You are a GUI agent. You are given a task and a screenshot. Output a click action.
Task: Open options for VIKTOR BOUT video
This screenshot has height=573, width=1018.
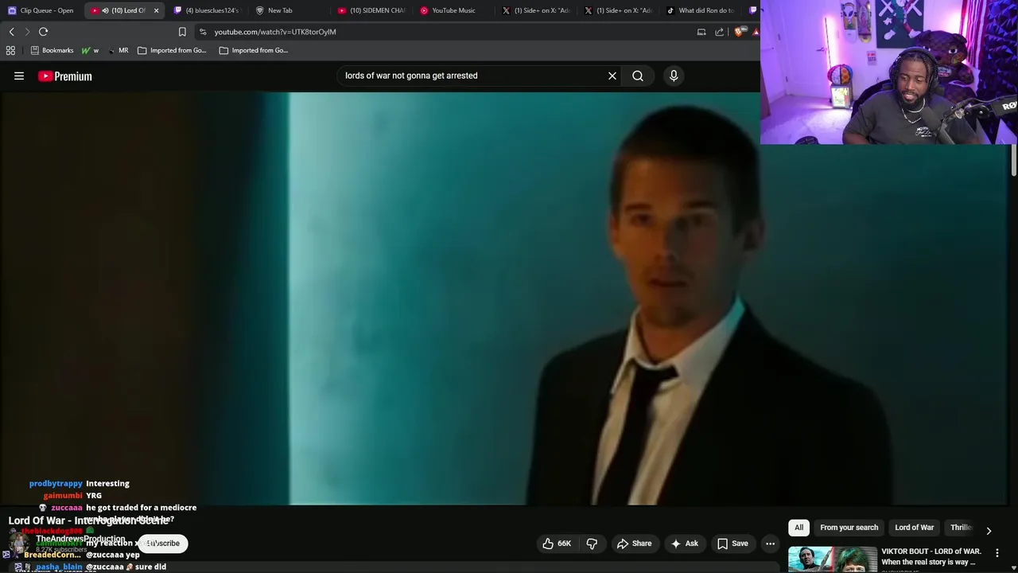pos(997,552)
